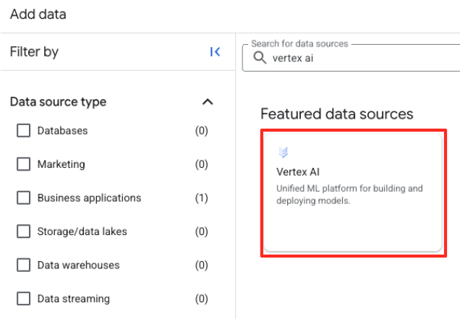Click the Vertex AI card title
This screenshot has width=460, height=319.
click(x=297, y=171)
